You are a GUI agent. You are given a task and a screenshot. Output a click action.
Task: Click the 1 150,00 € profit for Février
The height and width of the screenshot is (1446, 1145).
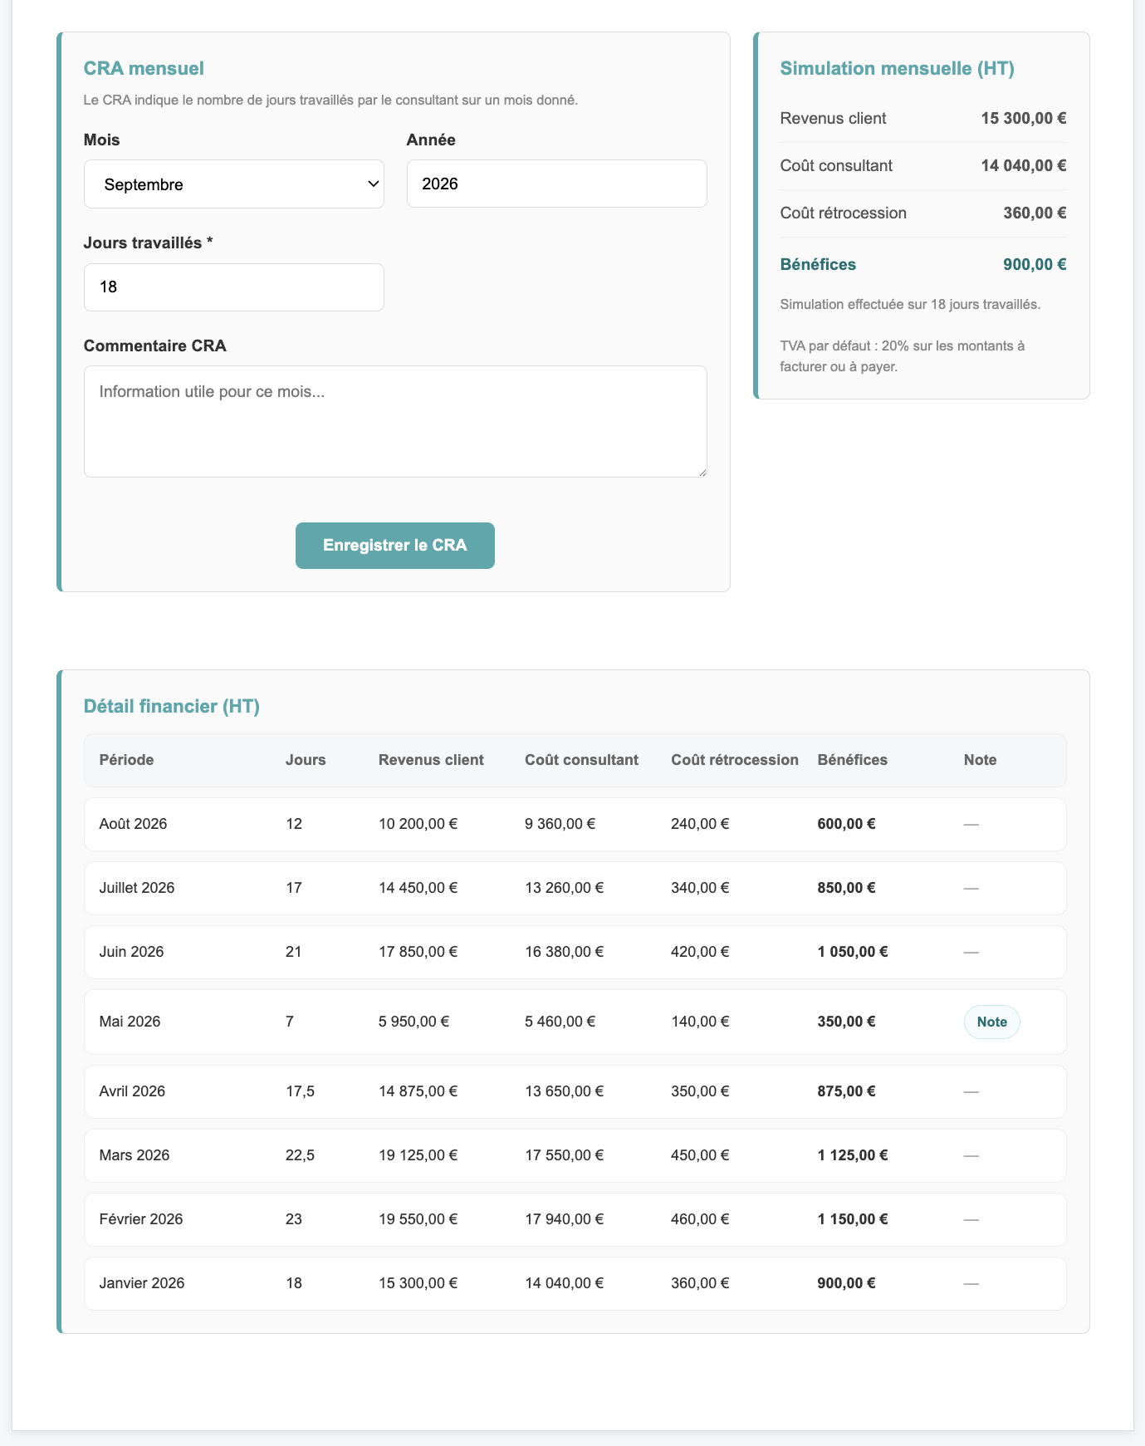point(853,1219)
